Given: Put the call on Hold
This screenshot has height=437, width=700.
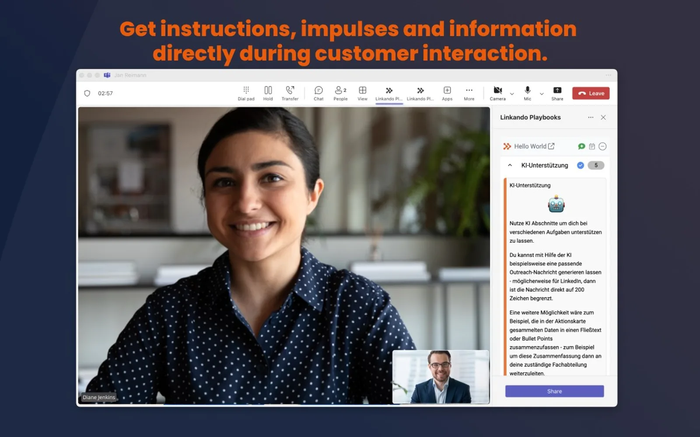Looking at the screenshot, I should click(x=268, y=93).
